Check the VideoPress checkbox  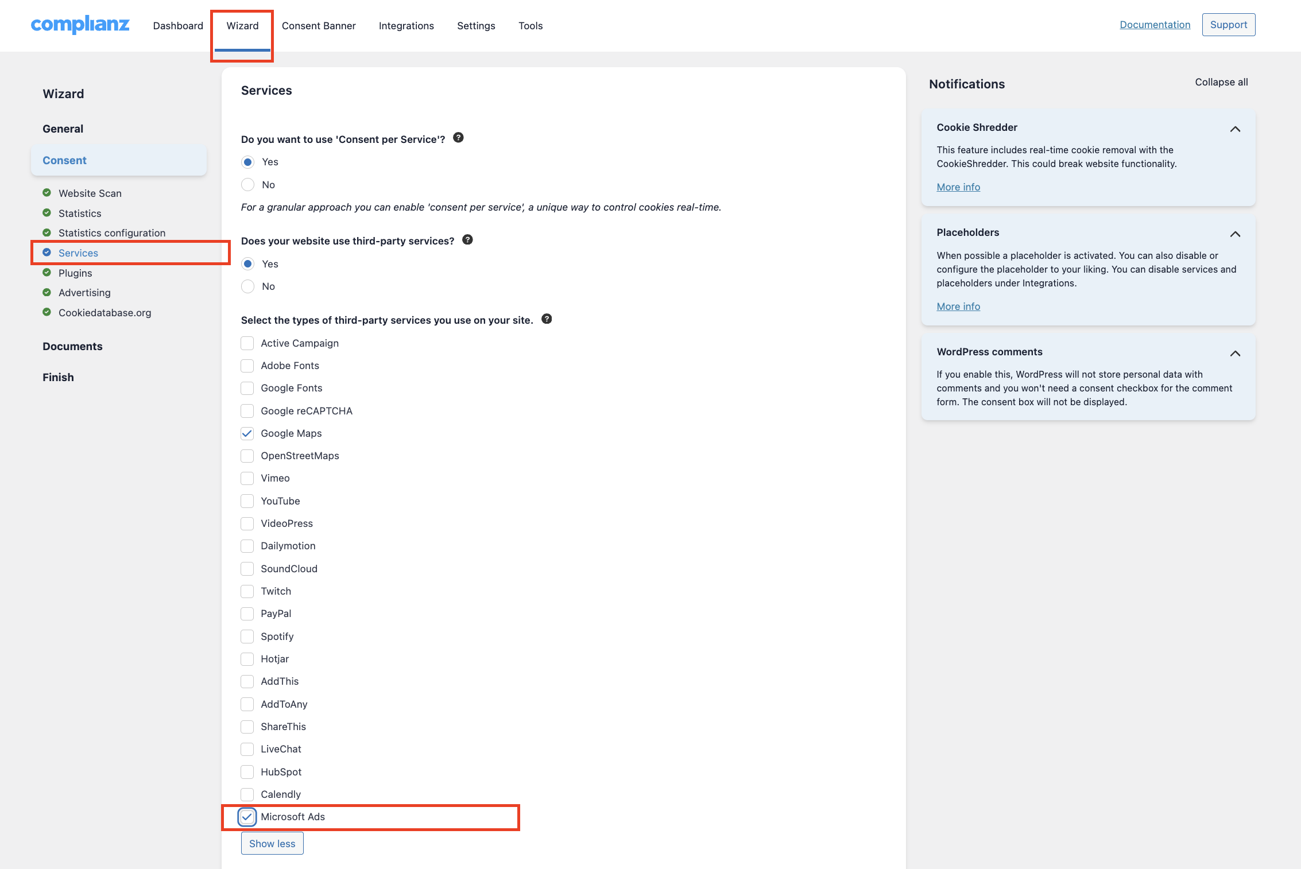247,523
